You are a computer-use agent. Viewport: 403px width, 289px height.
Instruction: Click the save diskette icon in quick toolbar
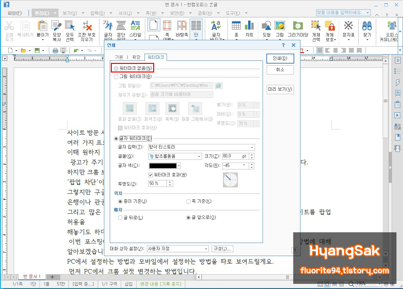[37, 51]
